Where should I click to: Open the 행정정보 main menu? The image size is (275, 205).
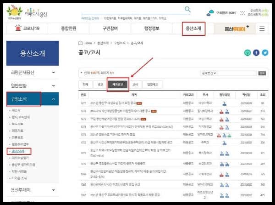[152, 28]
